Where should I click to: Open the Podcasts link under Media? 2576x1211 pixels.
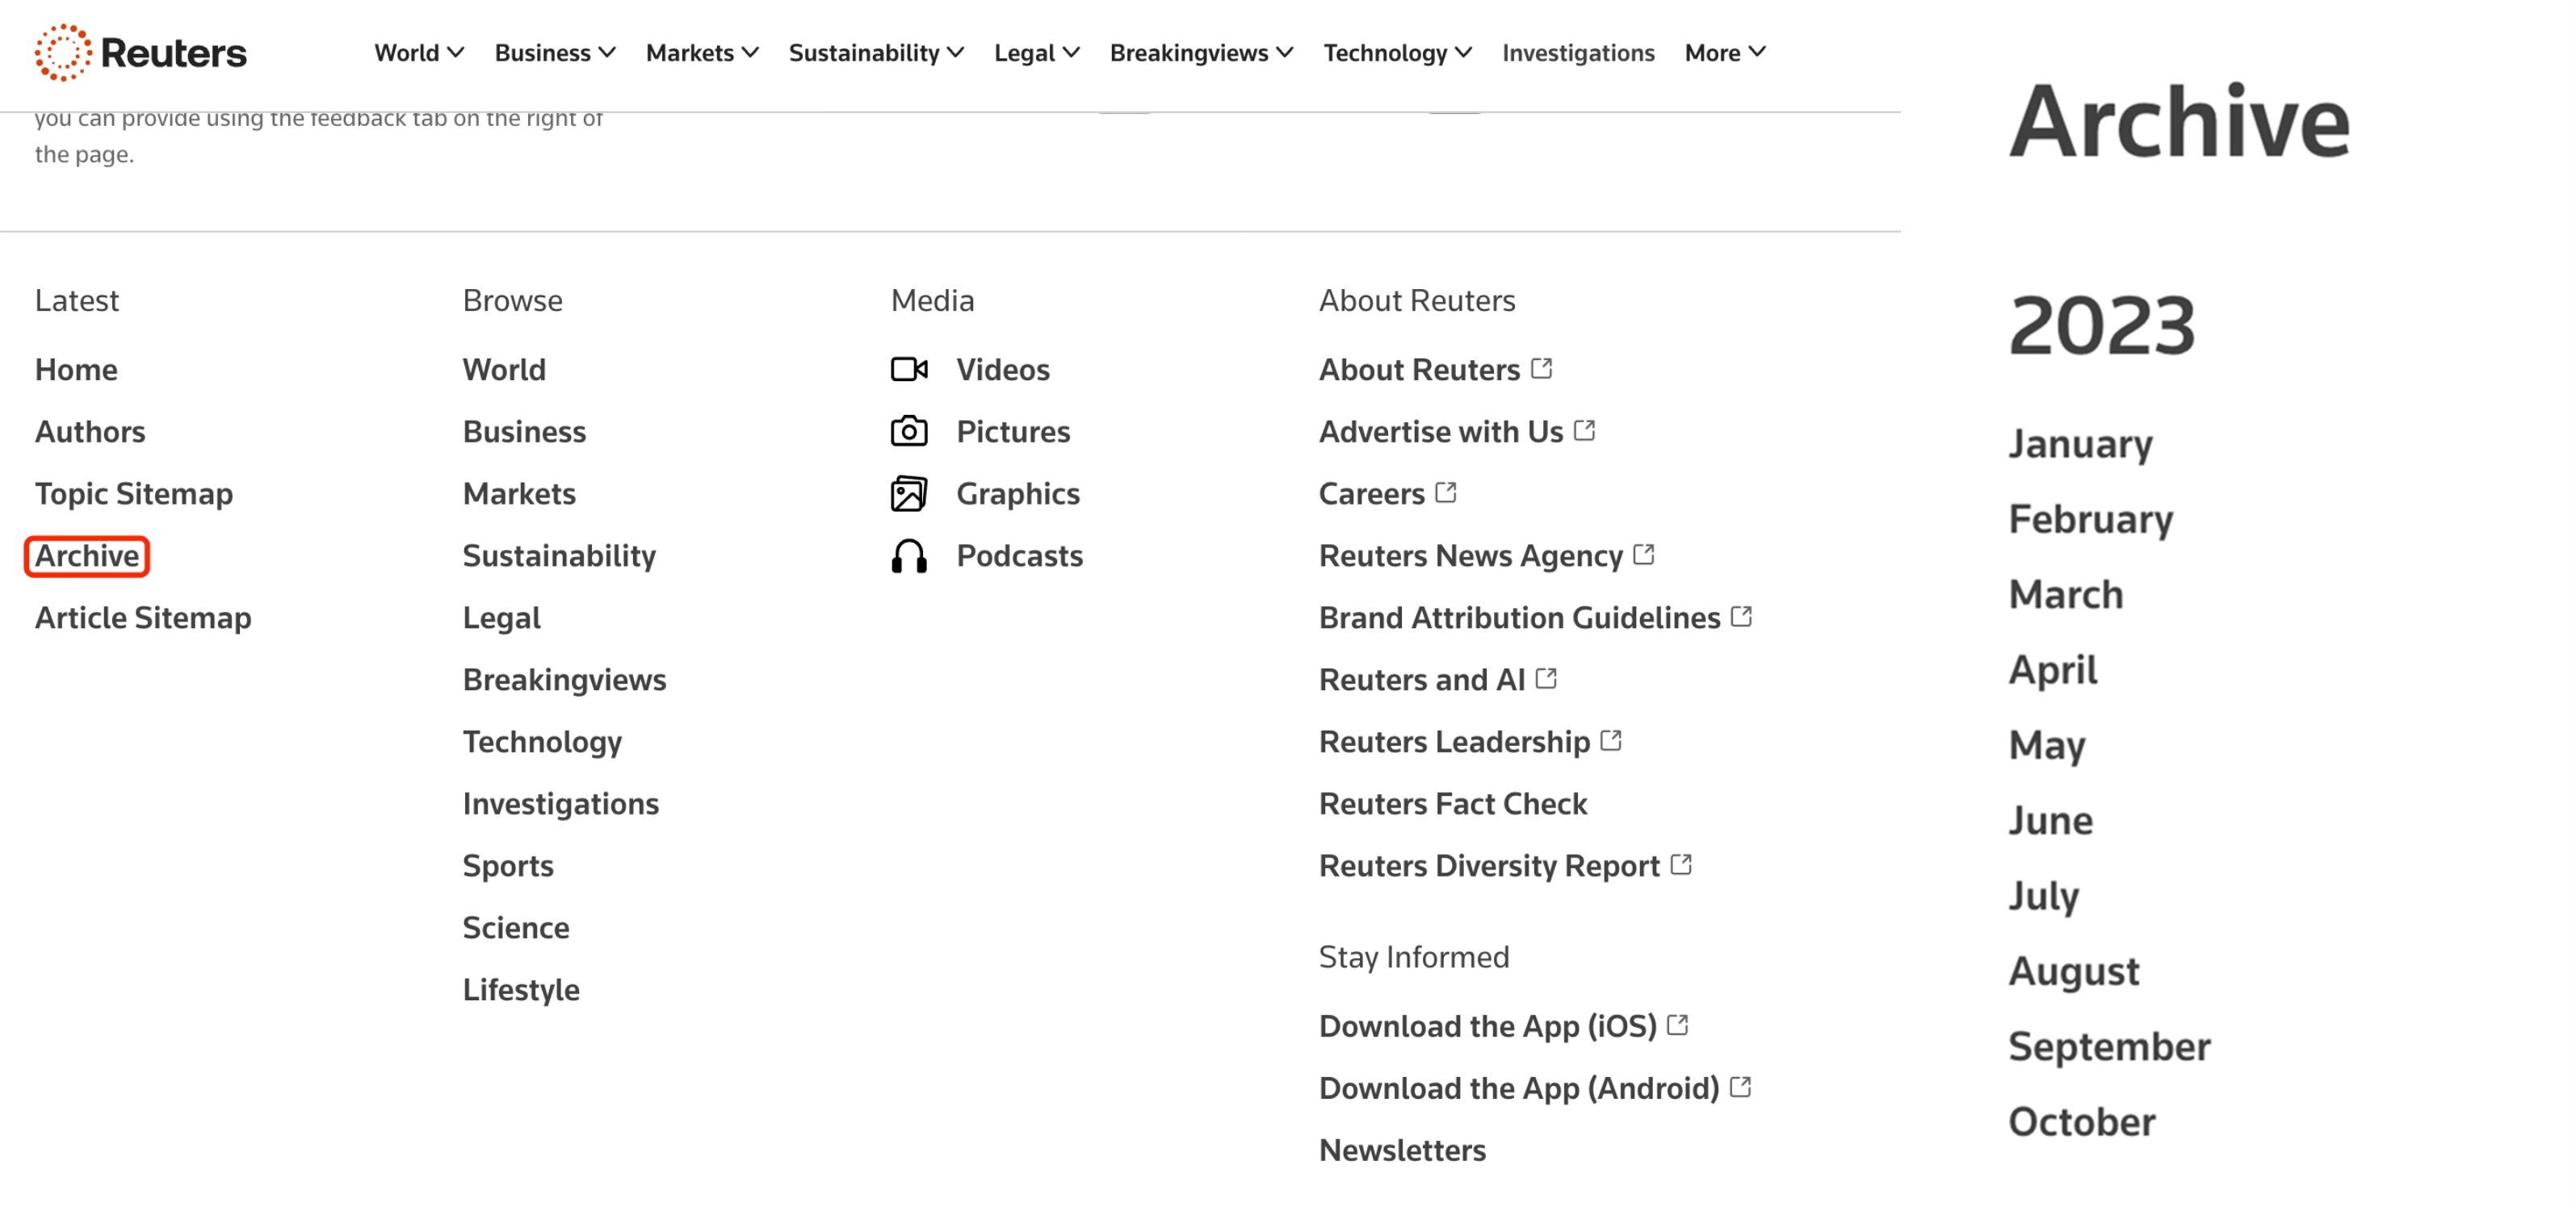coord(1019,555)
